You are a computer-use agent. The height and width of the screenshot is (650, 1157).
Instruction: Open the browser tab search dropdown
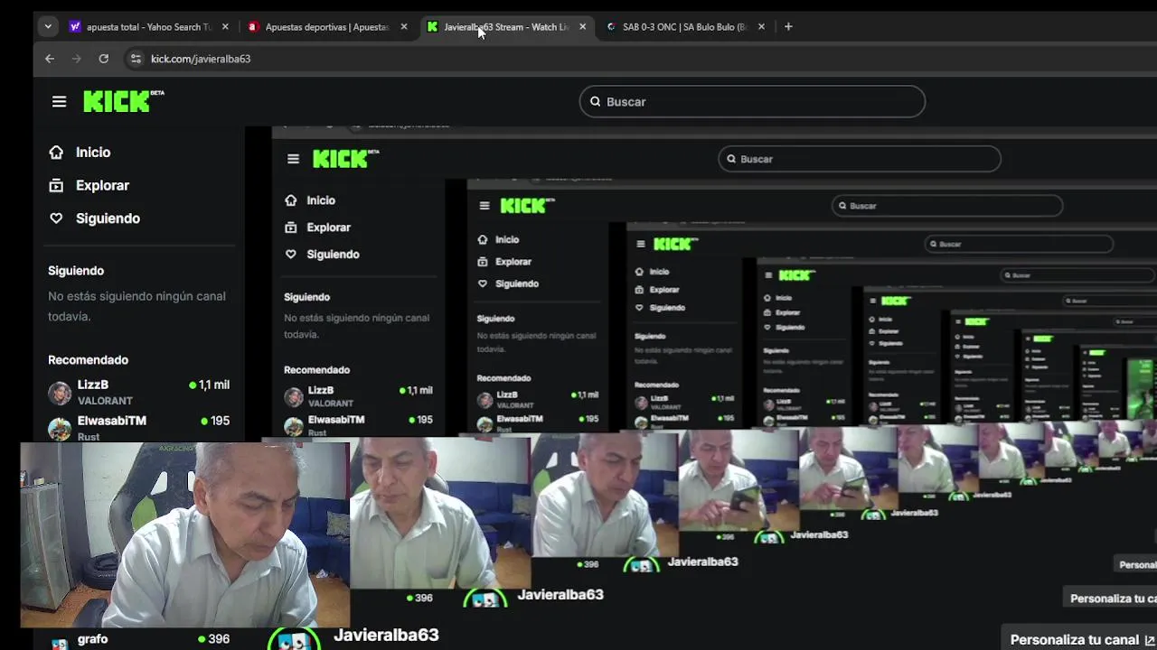click(x=48, y=27)
